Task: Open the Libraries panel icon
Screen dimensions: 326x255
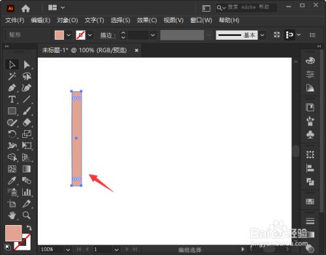Action: point(310,107)
